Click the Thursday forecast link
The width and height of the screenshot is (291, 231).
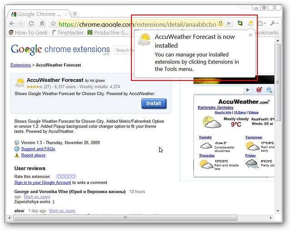pos(207,156)
